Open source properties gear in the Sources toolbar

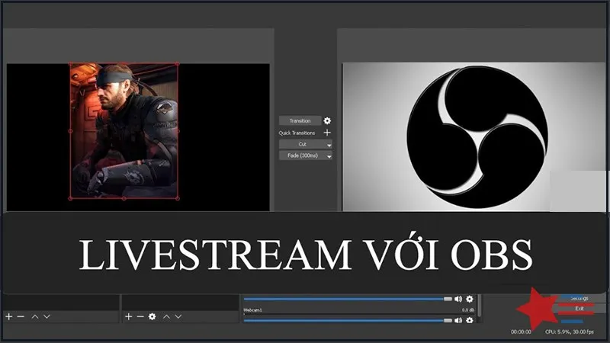(x=152, y=316)
